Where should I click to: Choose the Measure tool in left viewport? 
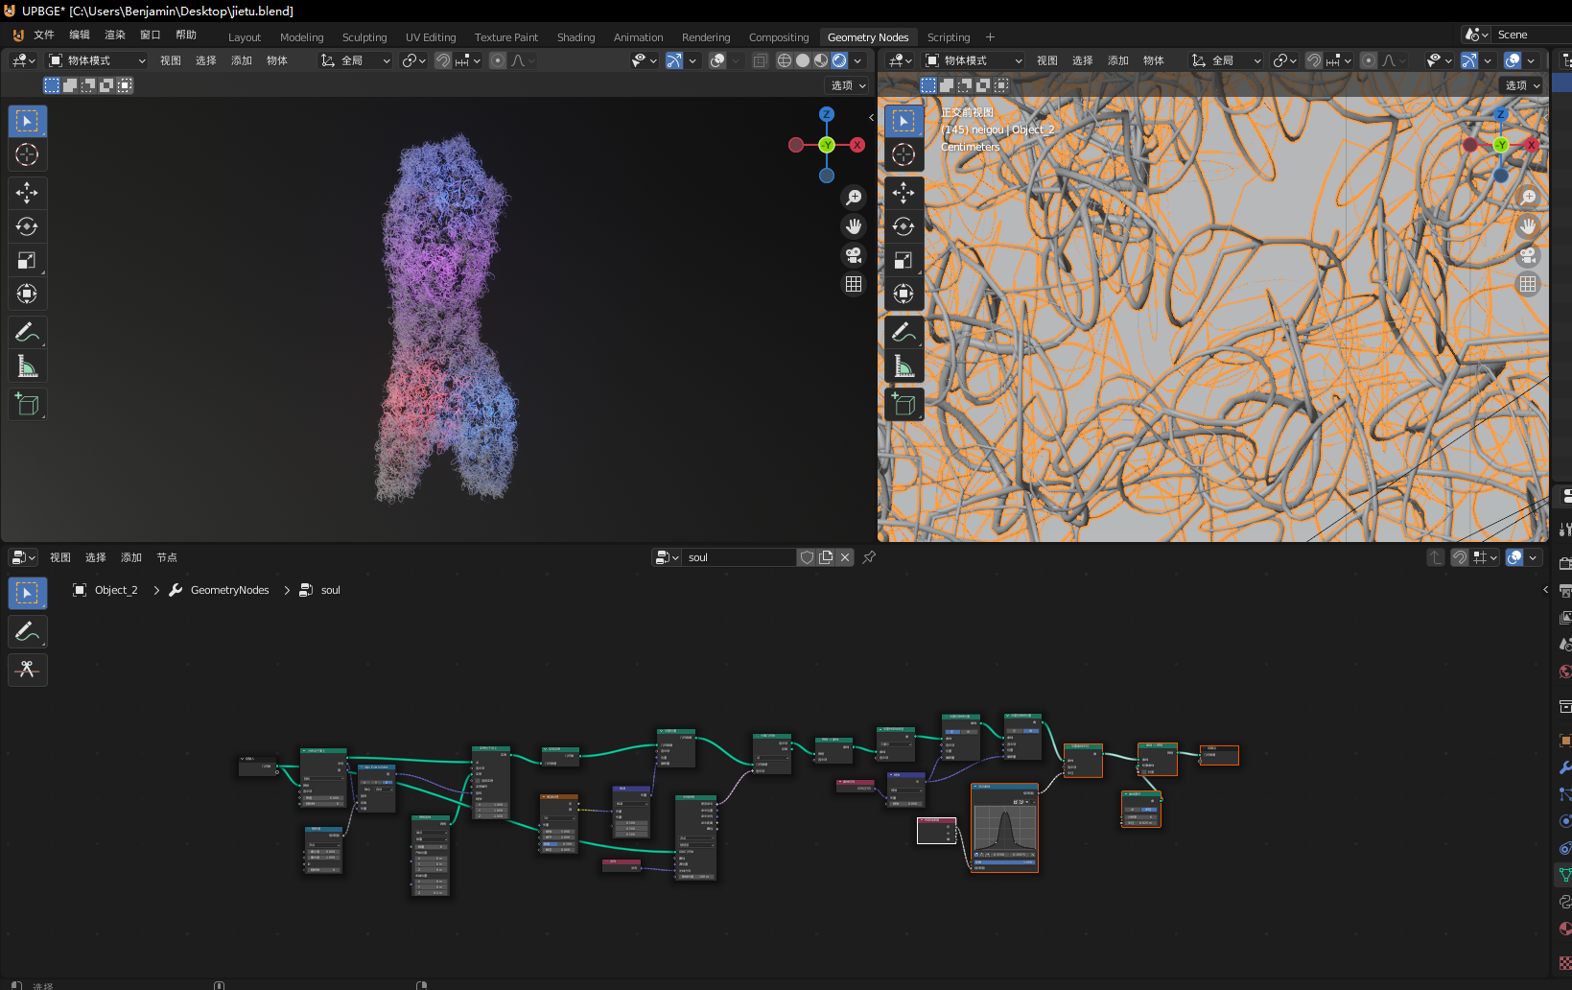pos(27,366)
